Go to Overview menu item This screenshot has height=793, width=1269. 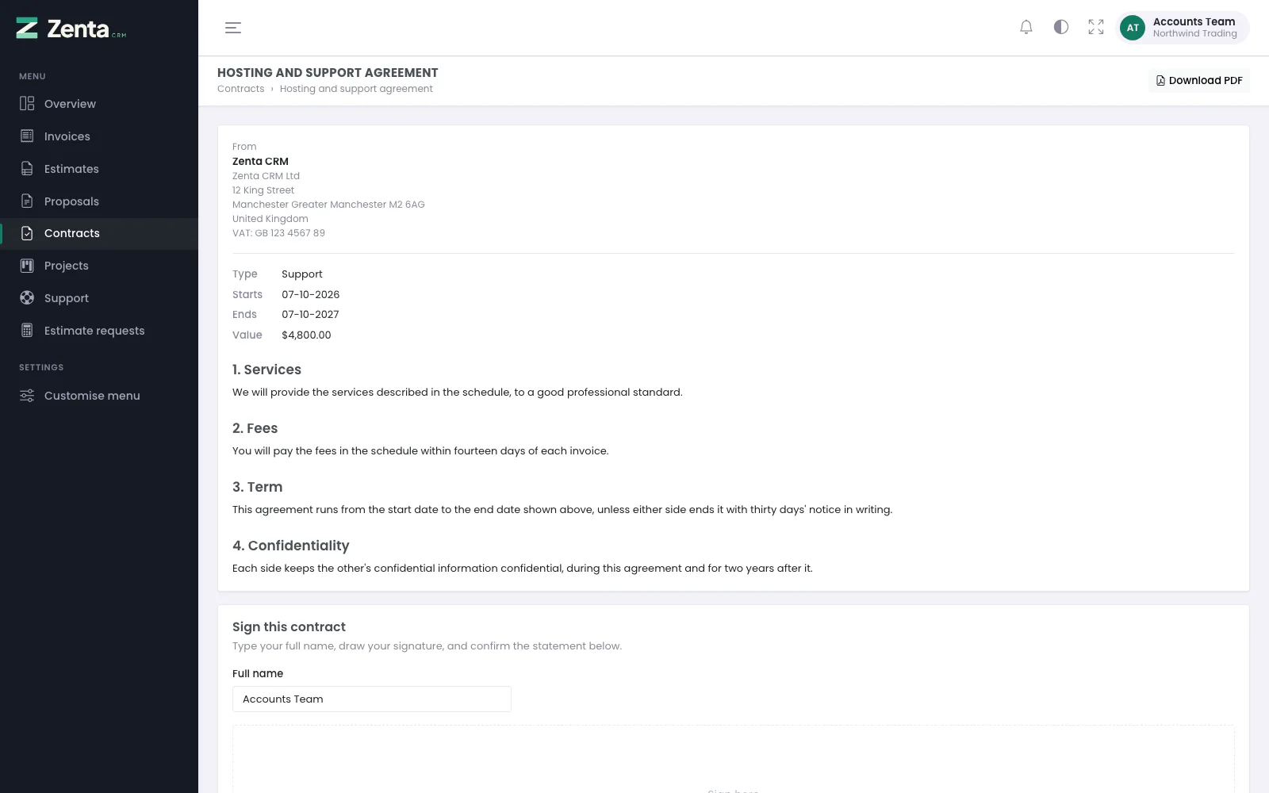[99, 104]
